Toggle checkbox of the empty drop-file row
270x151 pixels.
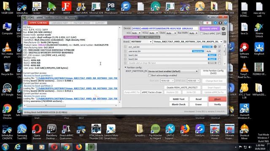pyautogui.click(x=219, y=63)
